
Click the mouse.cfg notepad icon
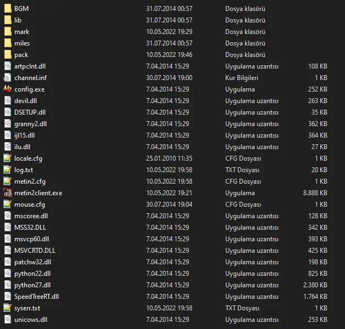point(8,205)
